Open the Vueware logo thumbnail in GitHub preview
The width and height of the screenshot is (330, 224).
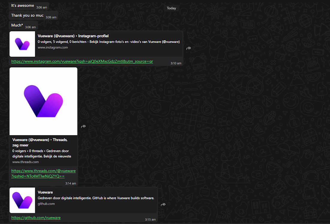[22, 200]
